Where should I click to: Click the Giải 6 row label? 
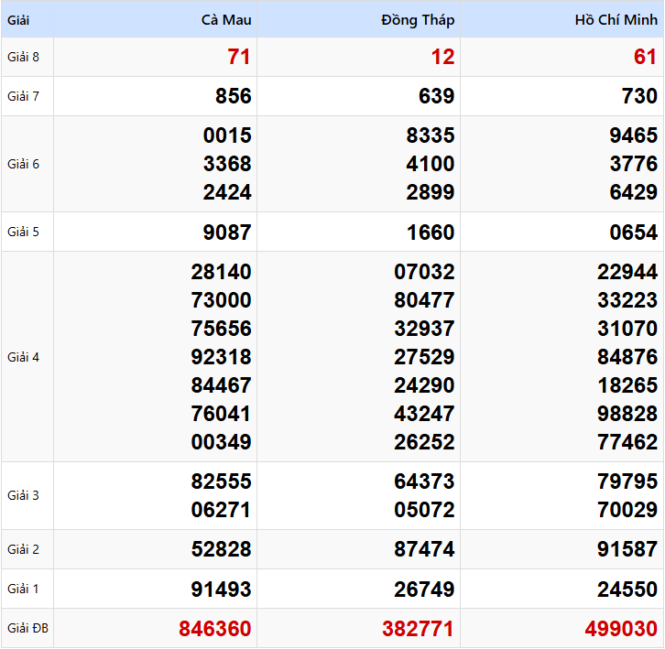23,164
